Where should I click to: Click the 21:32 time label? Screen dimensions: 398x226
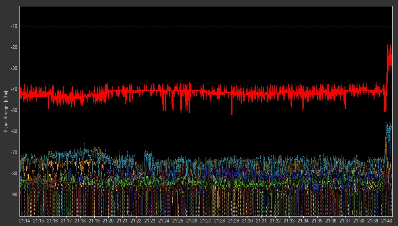coord(275,220)
